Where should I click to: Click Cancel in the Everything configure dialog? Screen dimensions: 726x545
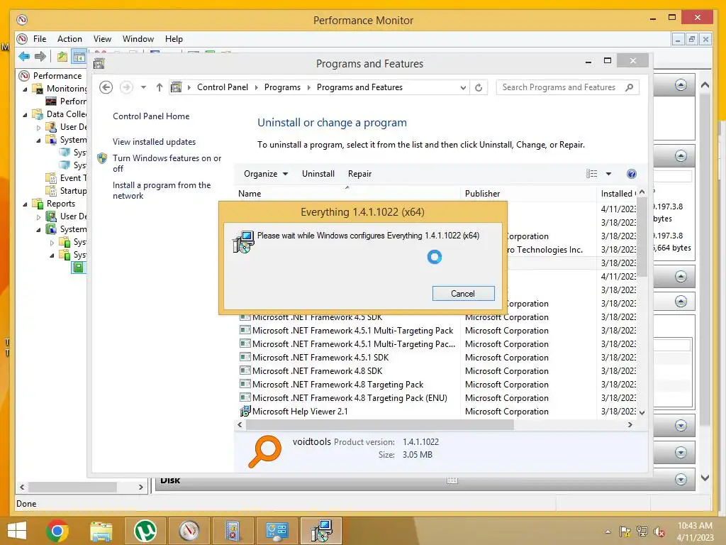pyautogui.click(x=463, y=293)
